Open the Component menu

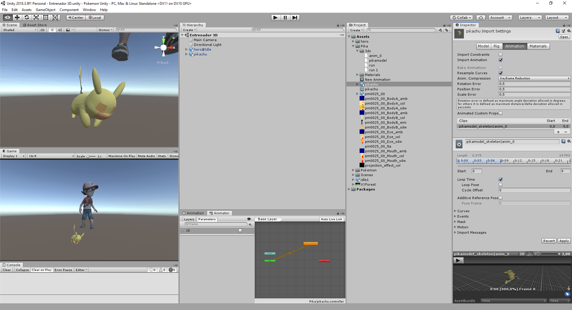click(x=69, y=10)
